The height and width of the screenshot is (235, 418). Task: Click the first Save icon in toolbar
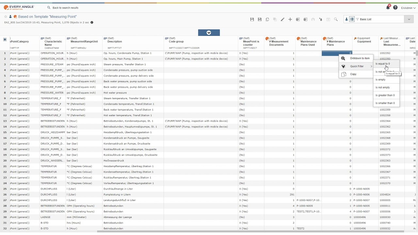coord(252,20)
